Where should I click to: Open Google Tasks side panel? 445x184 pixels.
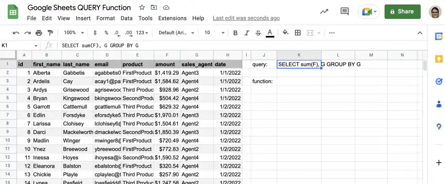coord(439,81)
